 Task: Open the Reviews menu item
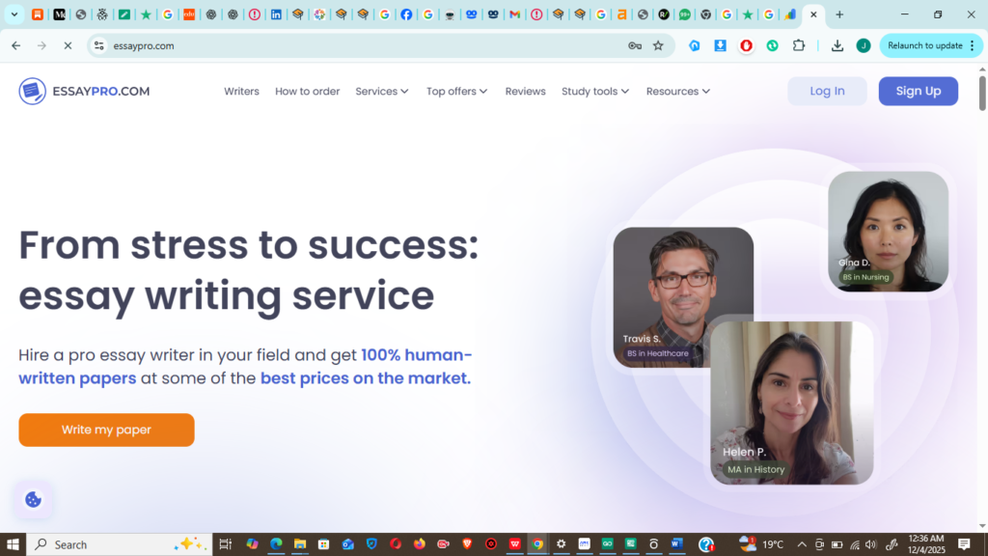coord(525,92)
